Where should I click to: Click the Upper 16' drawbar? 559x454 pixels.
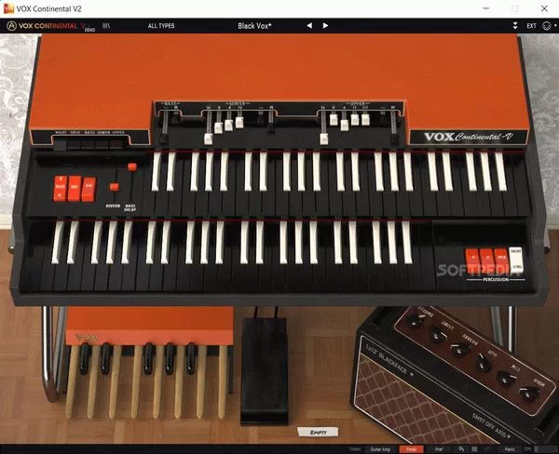click(323, 139)
